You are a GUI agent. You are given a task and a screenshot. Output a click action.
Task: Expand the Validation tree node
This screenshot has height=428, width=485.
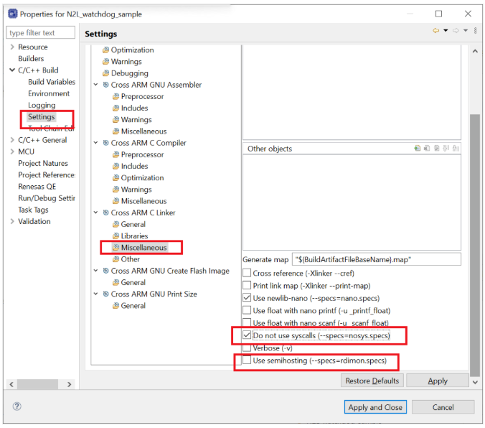[x=12, y=221]
